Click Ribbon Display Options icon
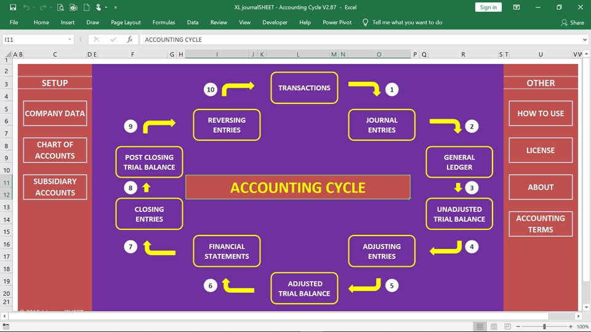Viewport: 591px width, 332px height. click(517, 7)
